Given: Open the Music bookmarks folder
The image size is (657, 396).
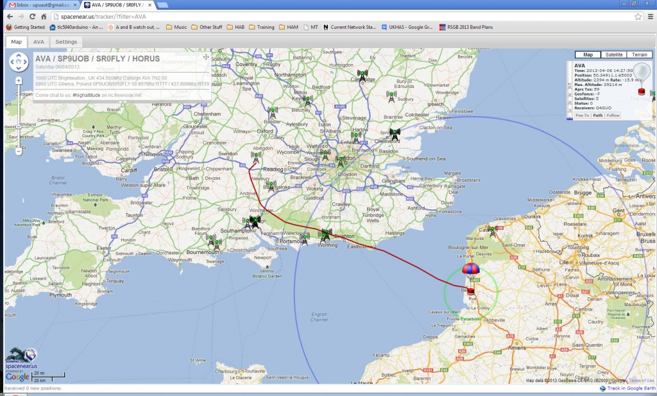Looking at the screenshot, I should (x=176, y=27).
